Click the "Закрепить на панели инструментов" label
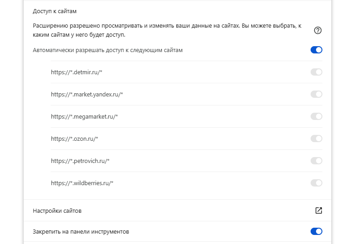Screen dimensions: 350x244 81,231
